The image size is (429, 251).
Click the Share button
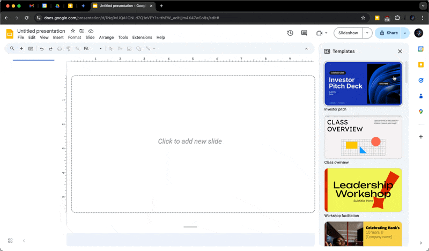pos(389,33)
